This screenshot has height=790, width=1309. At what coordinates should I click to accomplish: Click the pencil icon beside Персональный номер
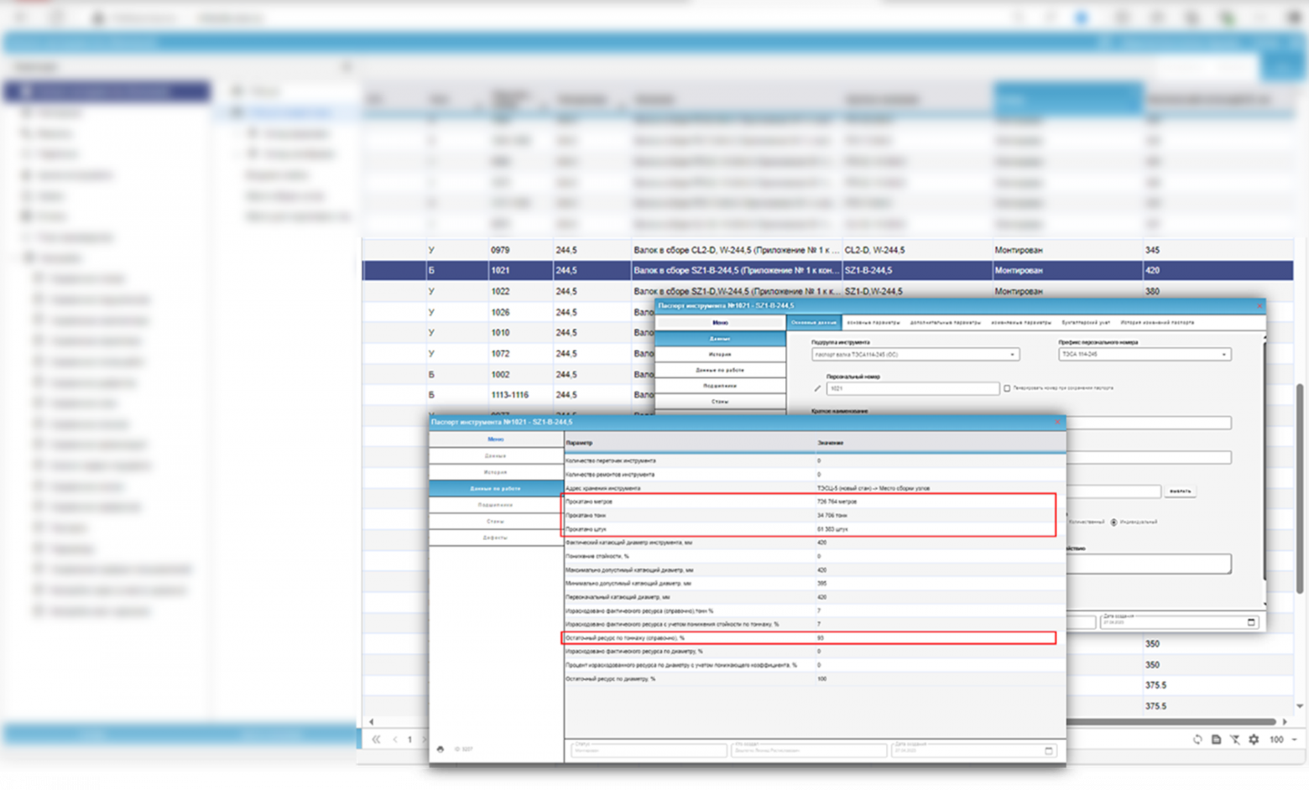point(817,388)
